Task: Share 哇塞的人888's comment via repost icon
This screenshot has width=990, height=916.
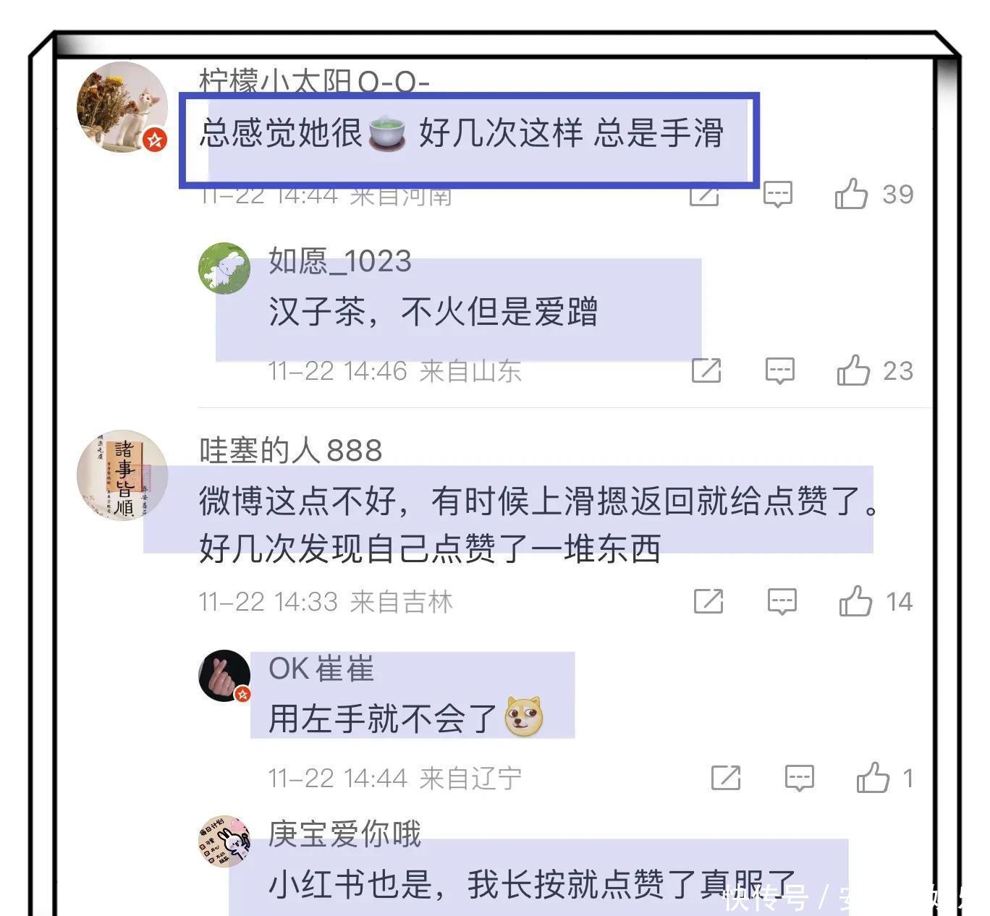Action: (708, 601)
